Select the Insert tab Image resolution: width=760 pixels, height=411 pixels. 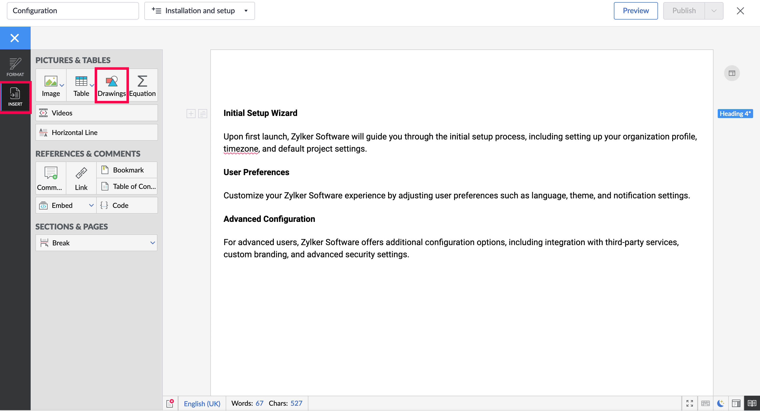15,97
